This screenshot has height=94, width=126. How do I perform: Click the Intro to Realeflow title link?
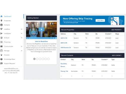pos(41,41)
